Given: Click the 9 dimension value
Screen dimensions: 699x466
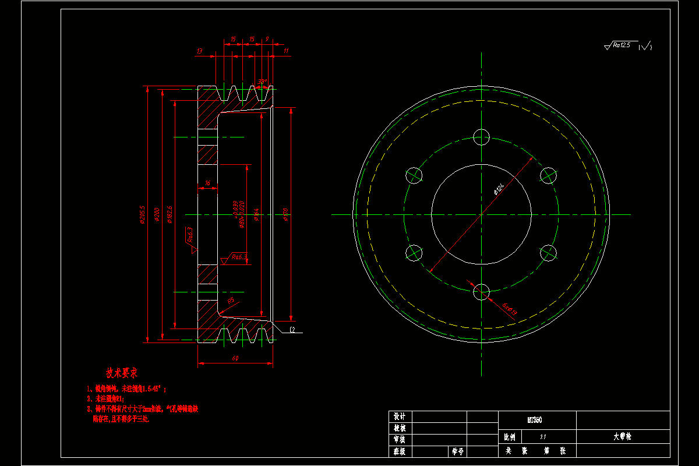Looking at the screenshot, I should 267,39.
